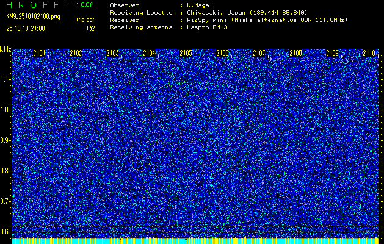Viewport: 384px width, 244px height.
Task: Click the 2101 time marker
Action: pos(39,53)
